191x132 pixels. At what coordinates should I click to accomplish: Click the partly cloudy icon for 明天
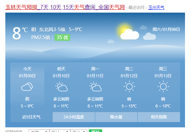click(x=61, y=87)
